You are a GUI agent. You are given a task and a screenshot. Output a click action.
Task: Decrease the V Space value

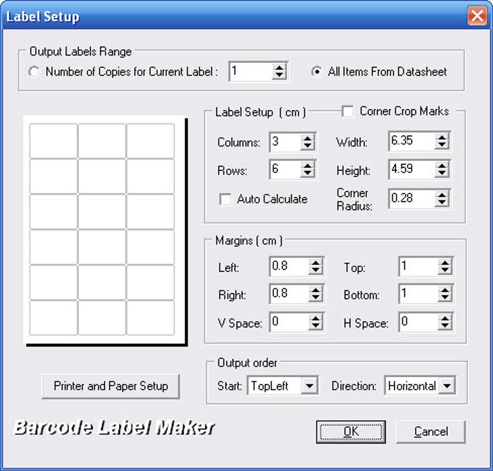pyautogui.click(x=315, y=326)
